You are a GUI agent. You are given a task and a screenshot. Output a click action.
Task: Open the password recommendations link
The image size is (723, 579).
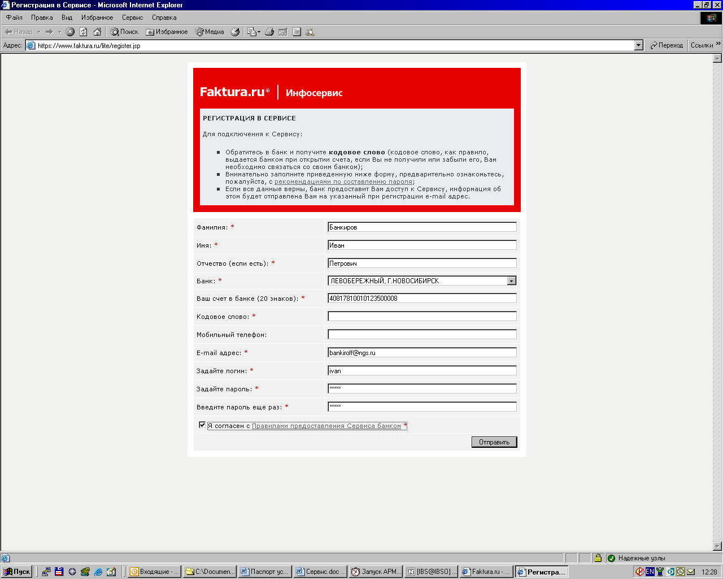coord(343,182)
